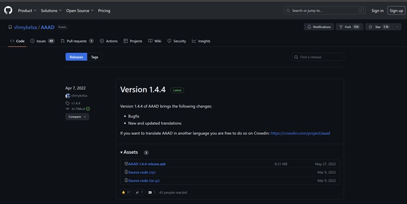
Task: Open the Compare dropdown
Action: coord(77,117)
